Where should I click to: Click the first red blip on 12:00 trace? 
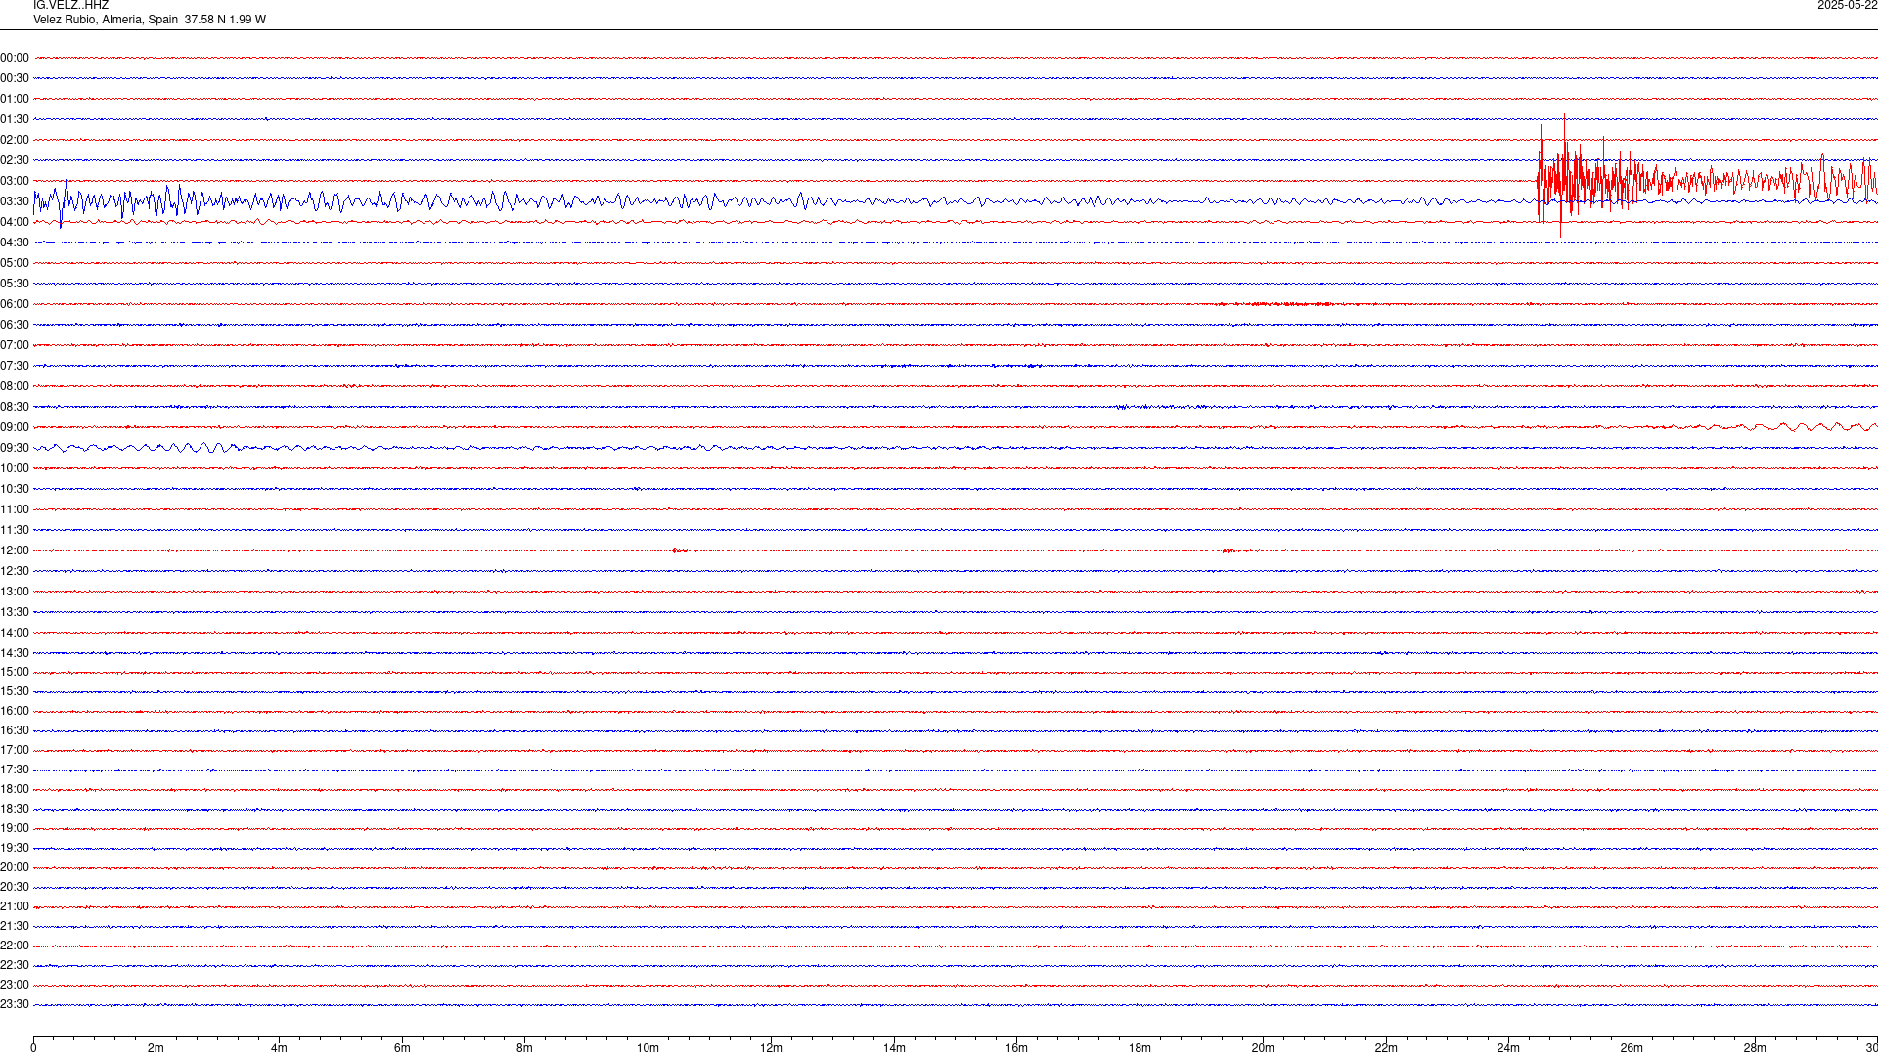tap(680, 550)
